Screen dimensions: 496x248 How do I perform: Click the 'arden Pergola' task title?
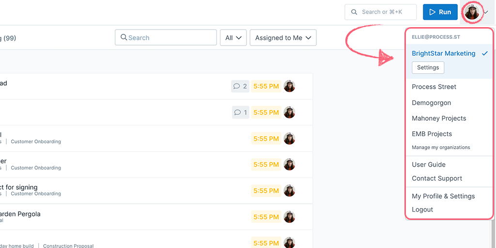click(20, 214)
